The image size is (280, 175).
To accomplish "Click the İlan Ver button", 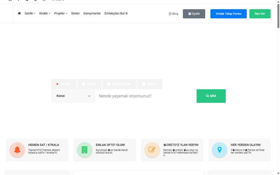I will coord(260,14).
